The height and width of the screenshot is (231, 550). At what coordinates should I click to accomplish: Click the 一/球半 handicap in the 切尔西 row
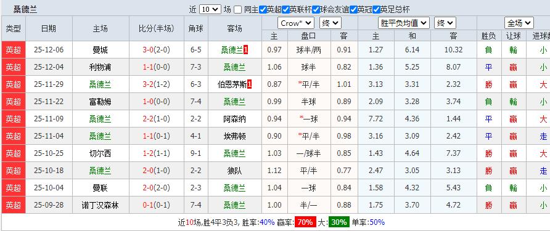[x=309, y=153]
